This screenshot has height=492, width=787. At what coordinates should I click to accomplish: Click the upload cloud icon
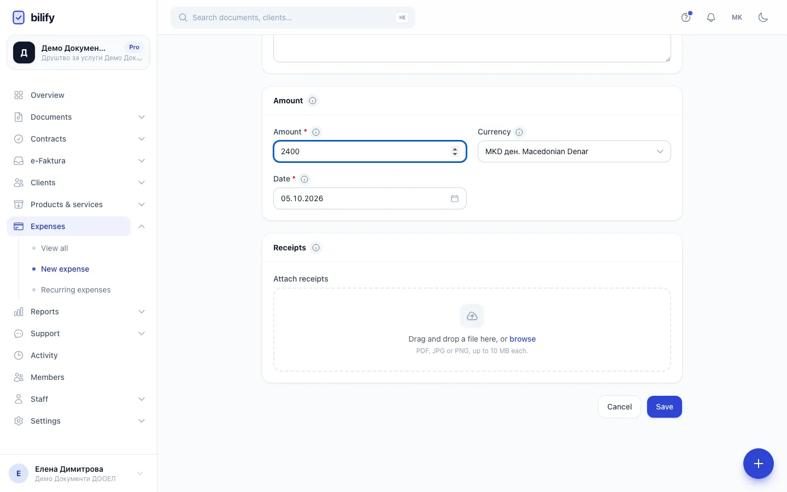[x=472, y=316]
